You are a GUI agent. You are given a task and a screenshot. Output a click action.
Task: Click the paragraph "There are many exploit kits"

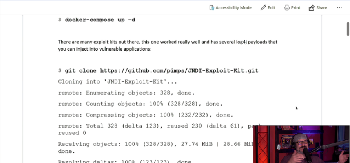[168, 45]
